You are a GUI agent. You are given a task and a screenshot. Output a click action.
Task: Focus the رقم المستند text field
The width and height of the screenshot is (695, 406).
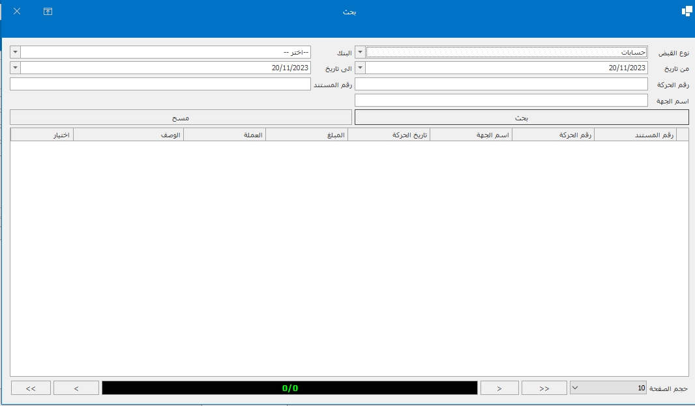[x=160, y=84]
